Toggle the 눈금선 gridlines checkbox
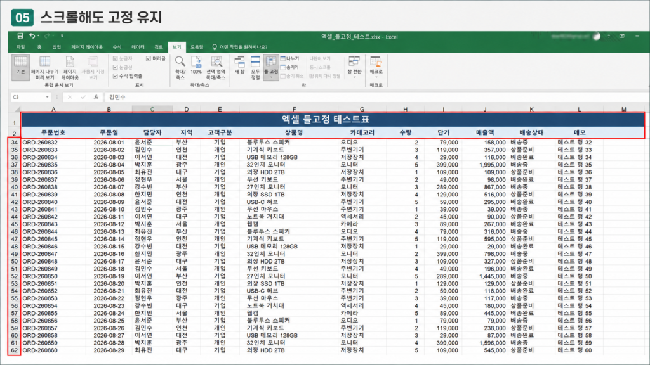Image resolution: width=650 pixels, height=365 pixels. pyautogui.click(x=116, y=67)
